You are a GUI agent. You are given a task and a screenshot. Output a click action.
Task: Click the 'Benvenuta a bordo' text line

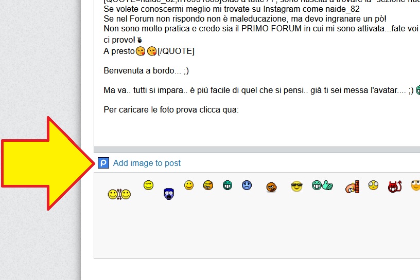pos(142,71)
